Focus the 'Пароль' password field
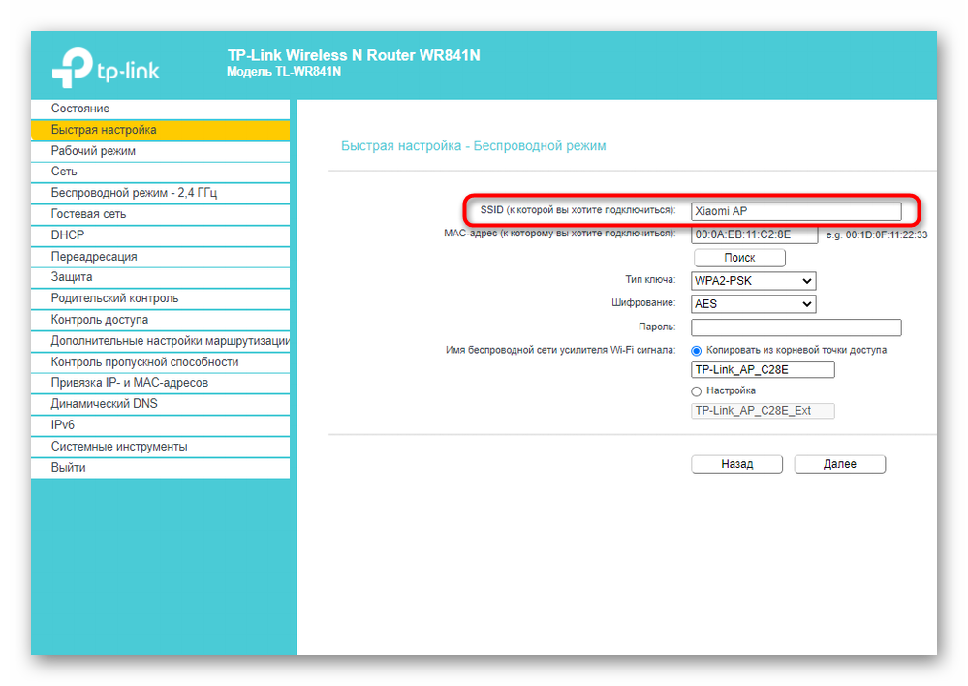Screen dimensions: 968x686 point(796,327)
